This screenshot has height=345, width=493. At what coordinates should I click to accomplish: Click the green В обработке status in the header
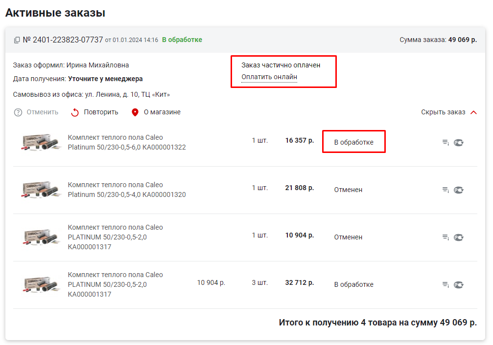point(182,40)
